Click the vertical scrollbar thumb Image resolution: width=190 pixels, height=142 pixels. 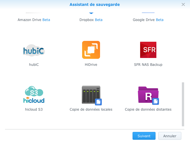(x=183, y=104)
